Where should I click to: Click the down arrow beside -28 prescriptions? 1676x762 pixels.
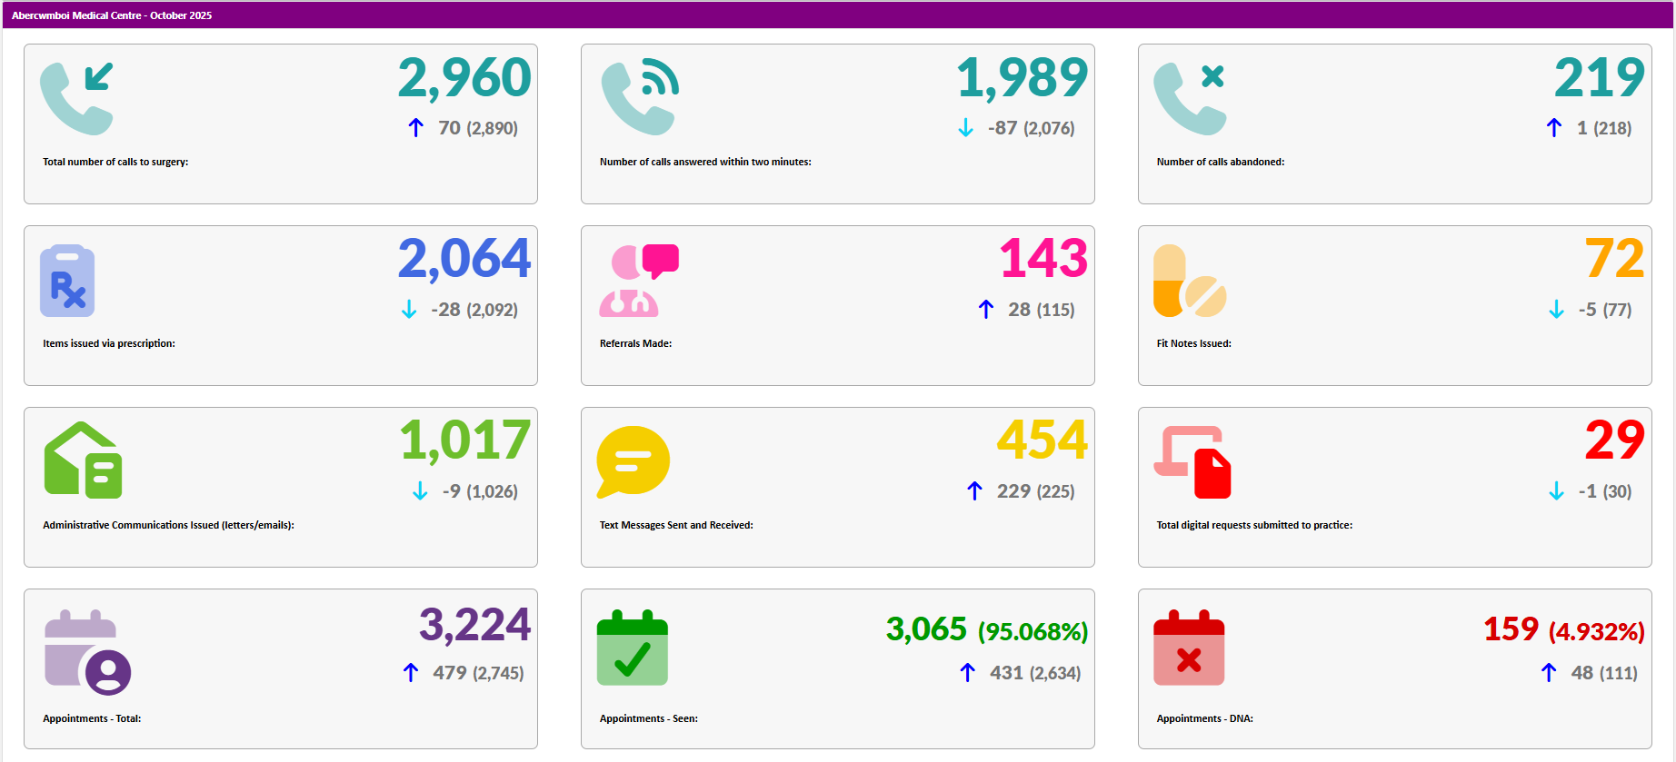pos(409,310)
